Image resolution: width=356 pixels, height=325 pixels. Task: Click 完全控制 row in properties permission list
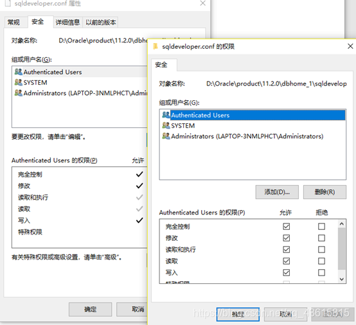[80, 174]
